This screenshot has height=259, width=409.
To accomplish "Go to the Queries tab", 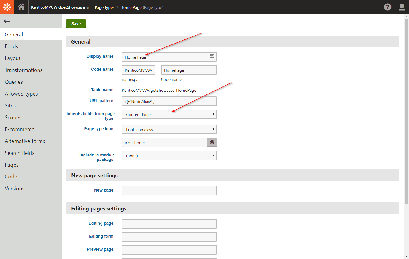I will 31,82.
